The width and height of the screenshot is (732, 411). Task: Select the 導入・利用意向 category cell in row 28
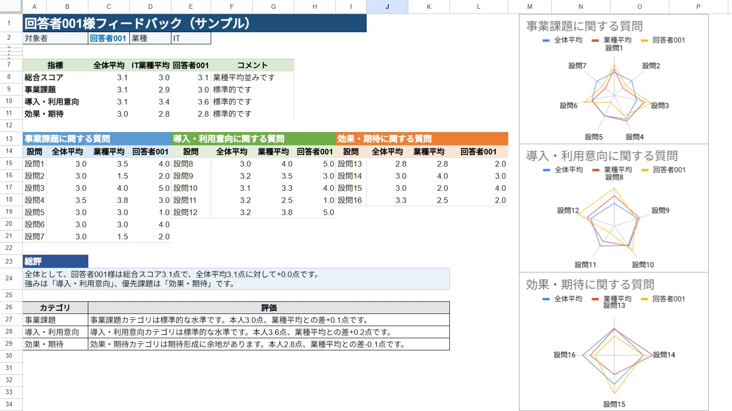click(x=56, y=332)
